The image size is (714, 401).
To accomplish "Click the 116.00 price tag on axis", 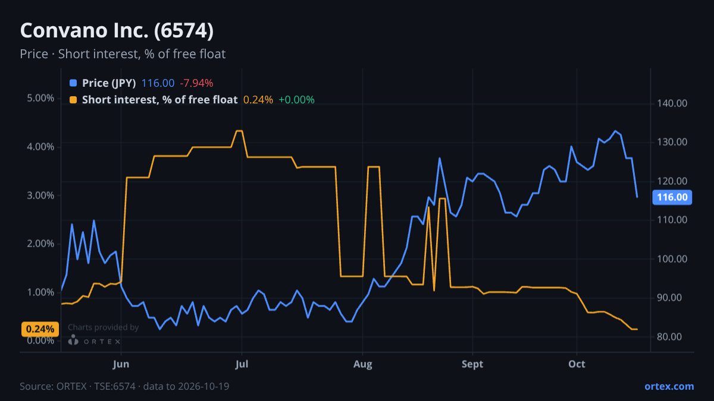I will 672,197.
